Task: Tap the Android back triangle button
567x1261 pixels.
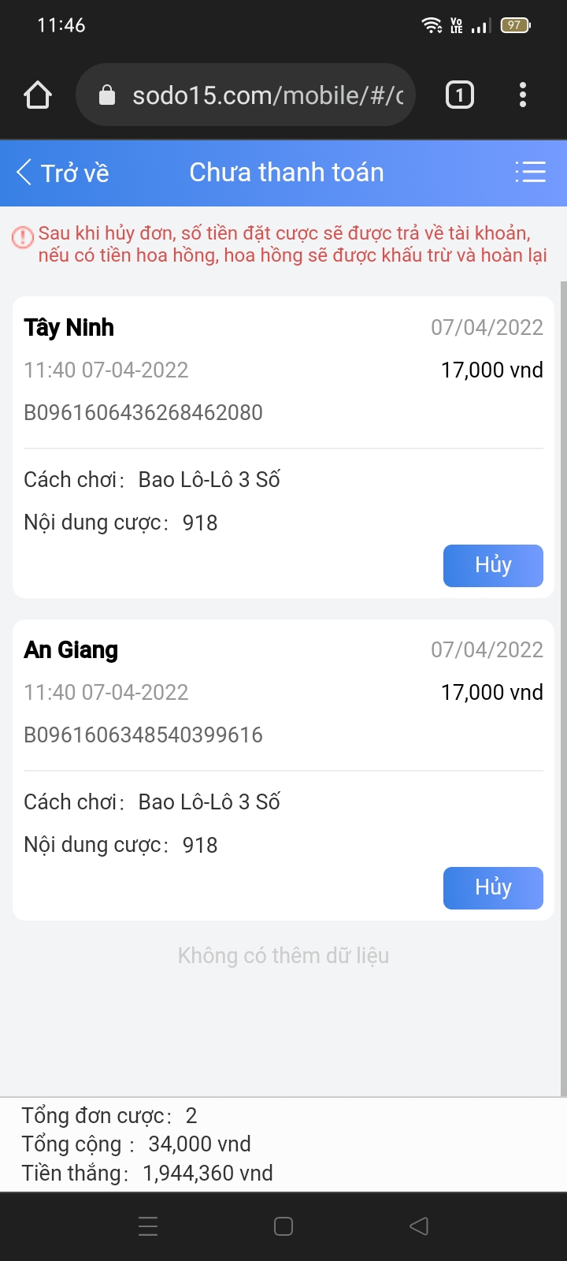Action: coord(419,1226)
